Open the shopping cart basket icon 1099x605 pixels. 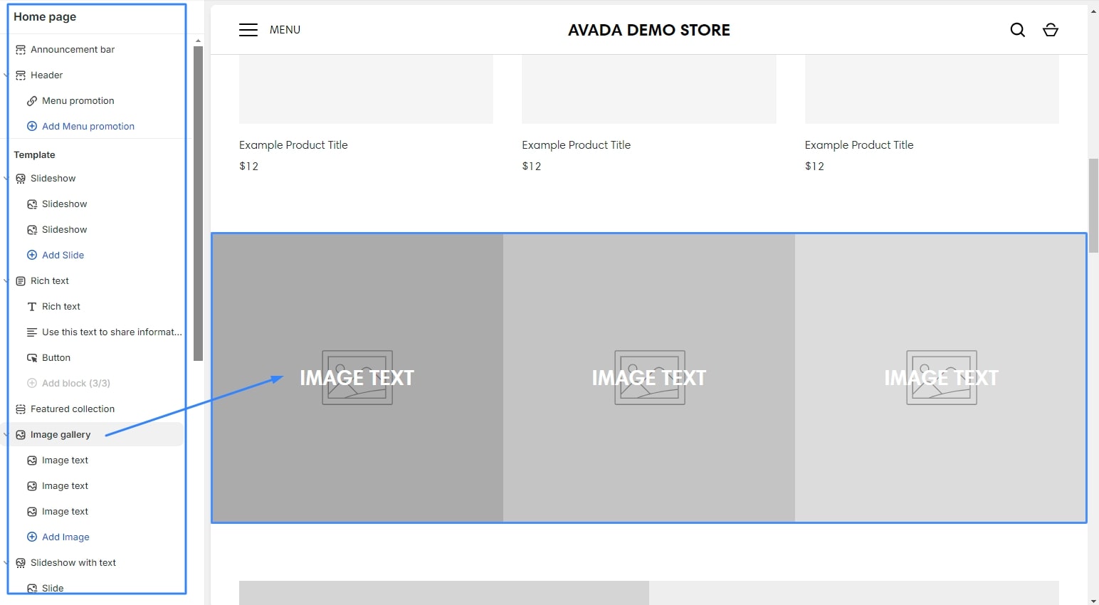tap(1051, 30)
